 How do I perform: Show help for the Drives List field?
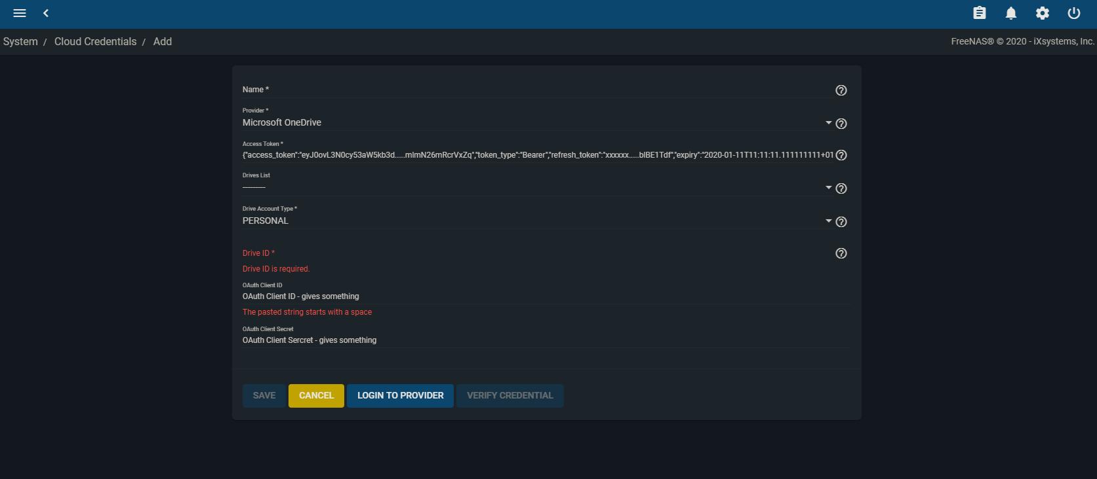pos(841,188)
